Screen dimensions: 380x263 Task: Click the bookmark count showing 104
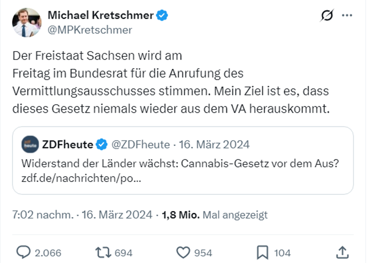coord(283,252)
